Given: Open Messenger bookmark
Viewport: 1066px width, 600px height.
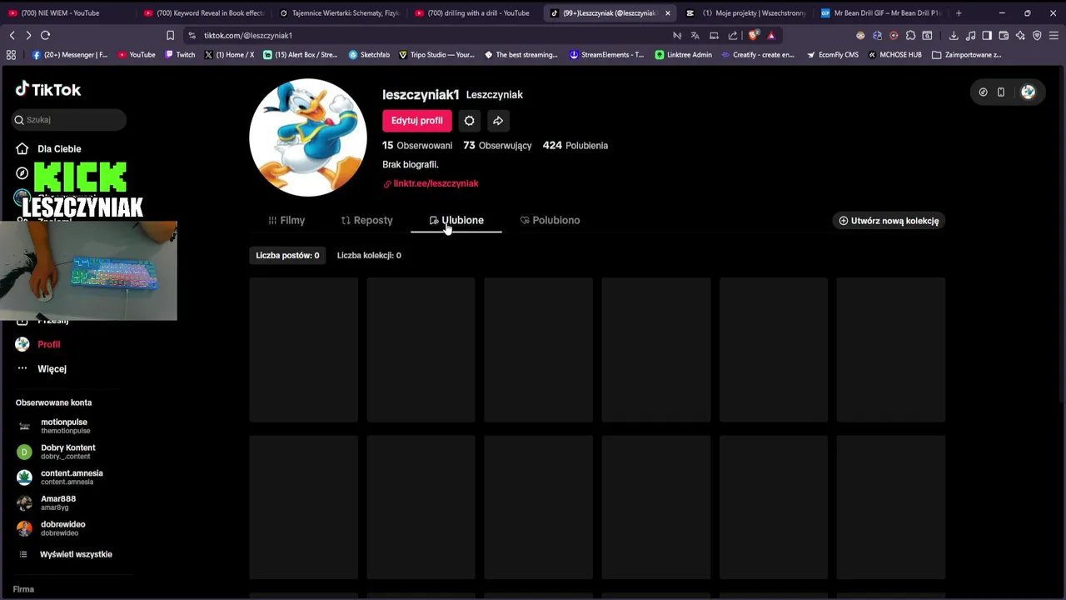Looking at the screenshot, I should click(69, 55).
